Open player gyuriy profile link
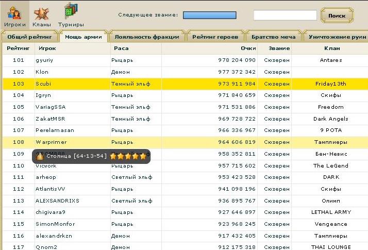This screenshot has height=250, width=368. click(44, 60)
